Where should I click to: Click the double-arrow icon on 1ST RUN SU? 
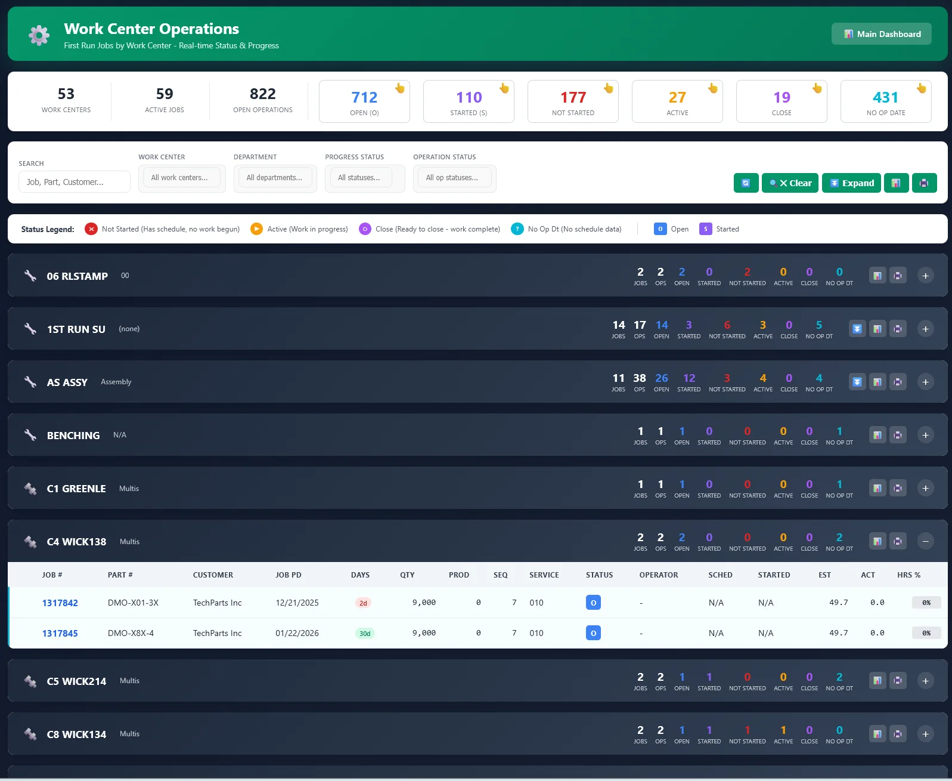857,329
